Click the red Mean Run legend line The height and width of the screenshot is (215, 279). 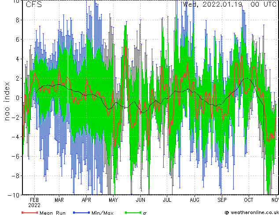30,212
